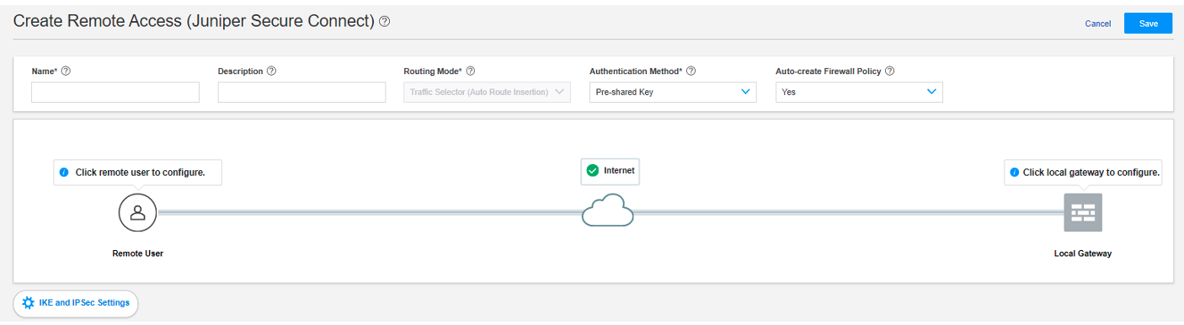Click 'Auto-create Firewall Policy' label

828,72
